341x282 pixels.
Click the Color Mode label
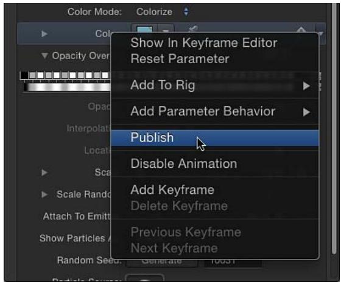coord(94,12)
